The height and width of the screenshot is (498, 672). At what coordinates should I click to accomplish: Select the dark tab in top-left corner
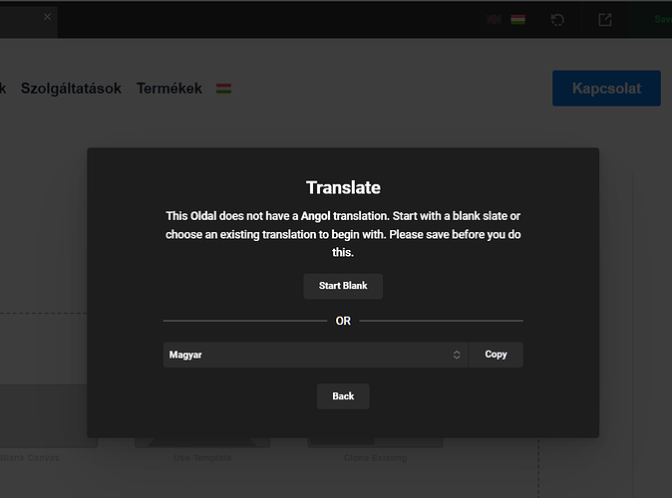tap(28, 19)
